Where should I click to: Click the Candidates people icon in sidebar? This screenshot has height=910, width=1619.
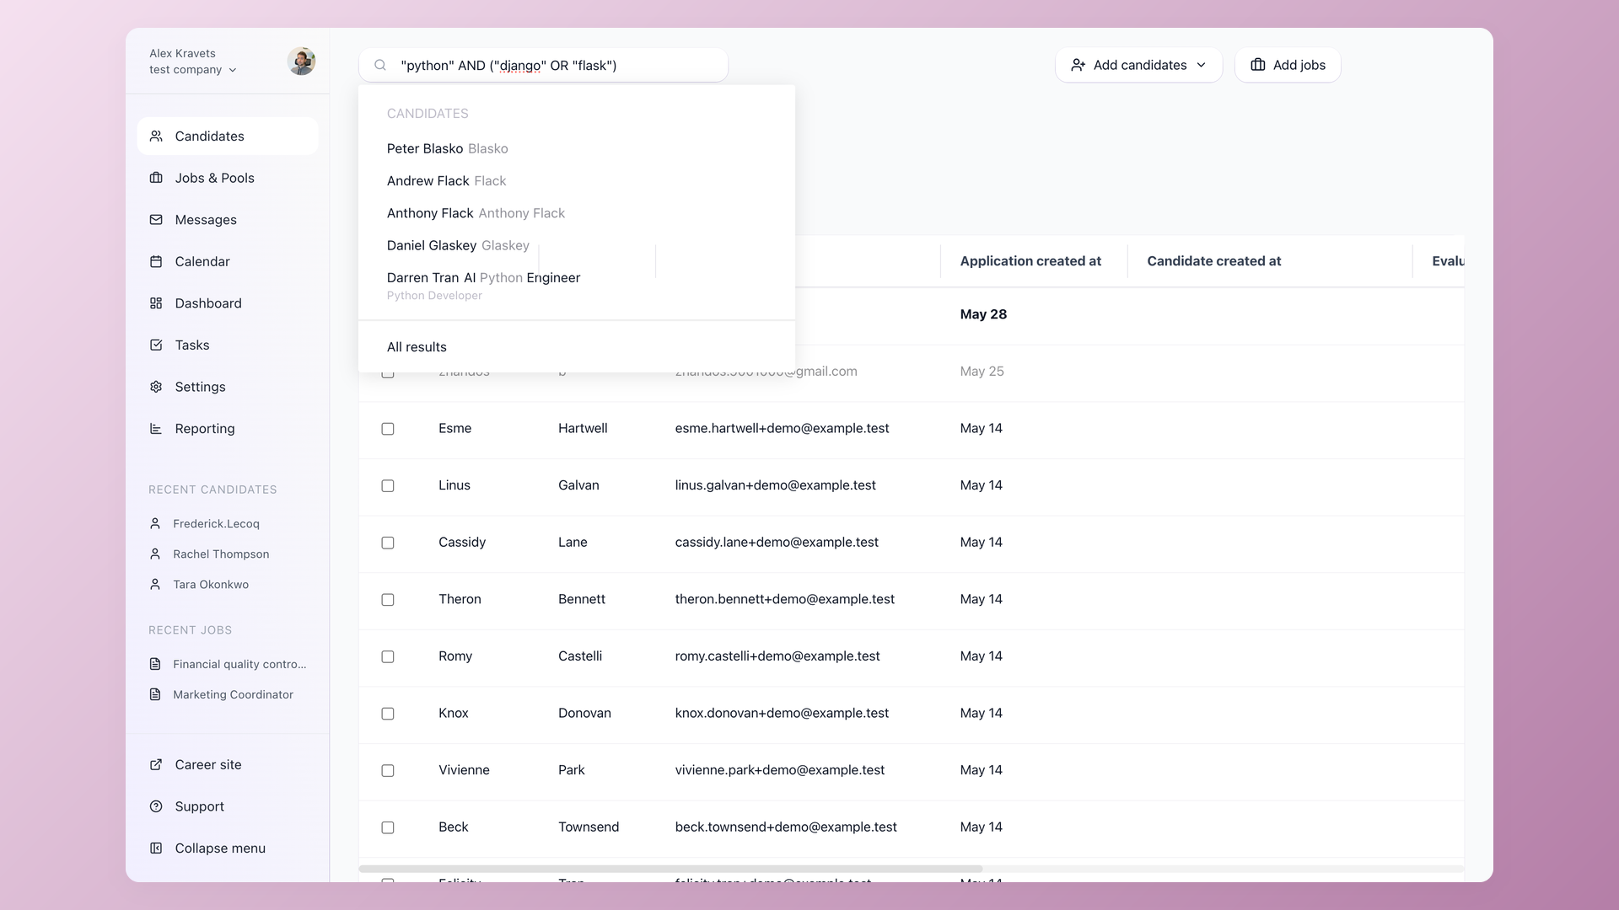[x=156, y=136]
